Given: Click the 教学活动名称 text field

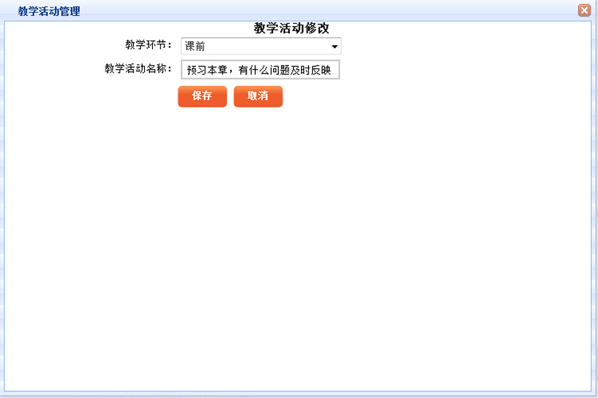Looking at the screenshot, I should pos(260,70).
